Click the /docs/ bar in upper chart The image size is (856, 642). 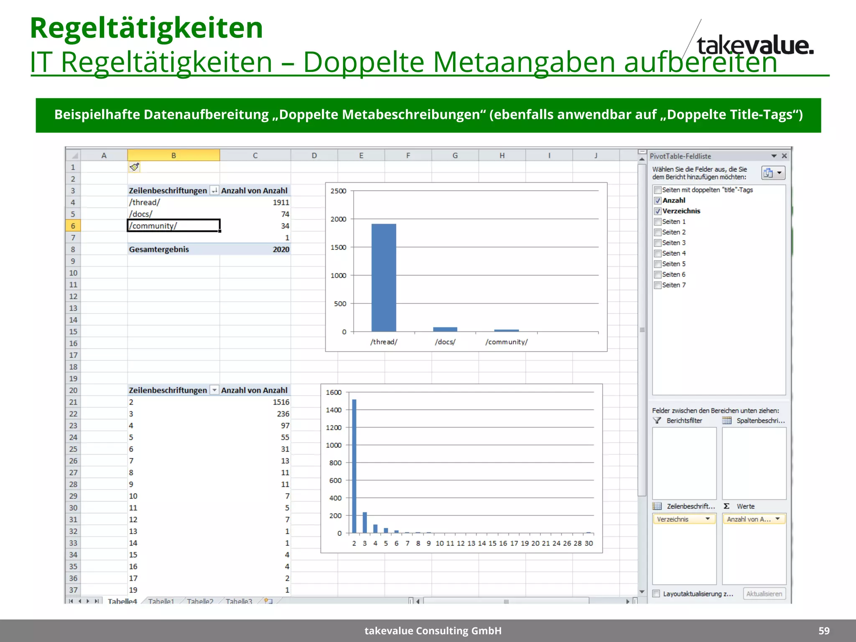click(x=445, y=329)
